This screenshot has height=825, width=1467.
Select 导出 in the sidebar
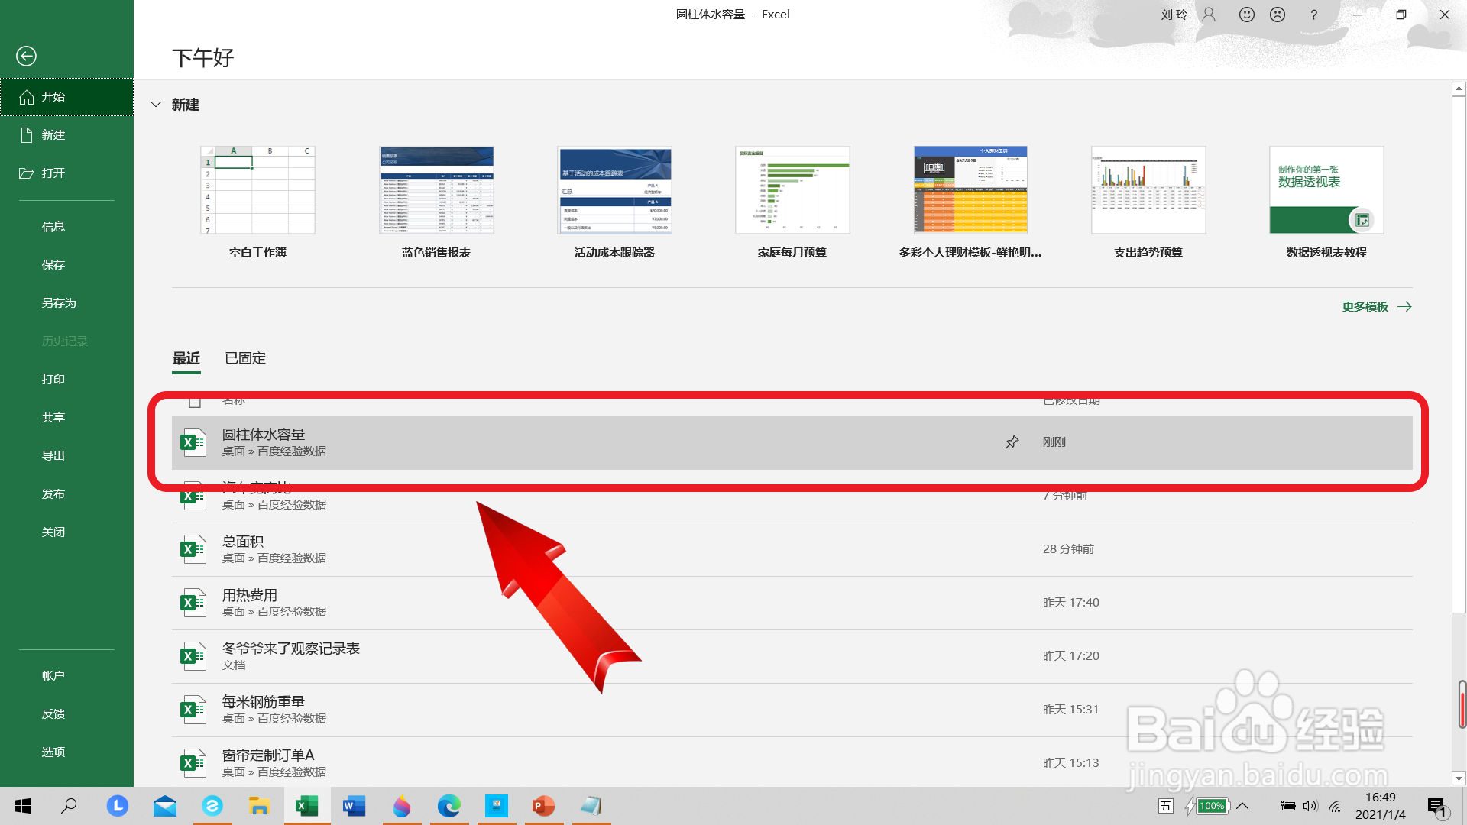point(66,456)
